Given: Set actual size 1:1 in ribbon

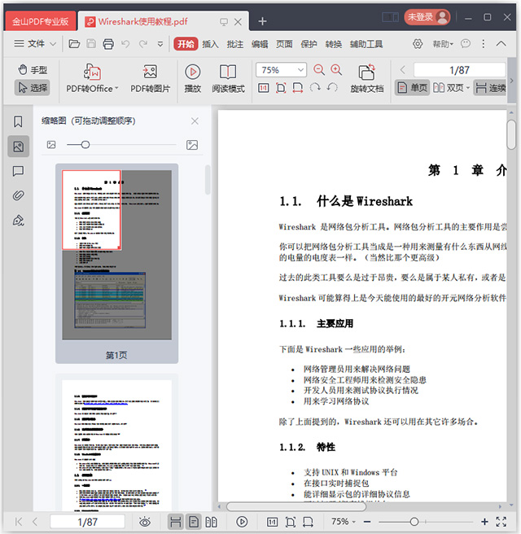Looking at the screenshot, I should 263,88.
